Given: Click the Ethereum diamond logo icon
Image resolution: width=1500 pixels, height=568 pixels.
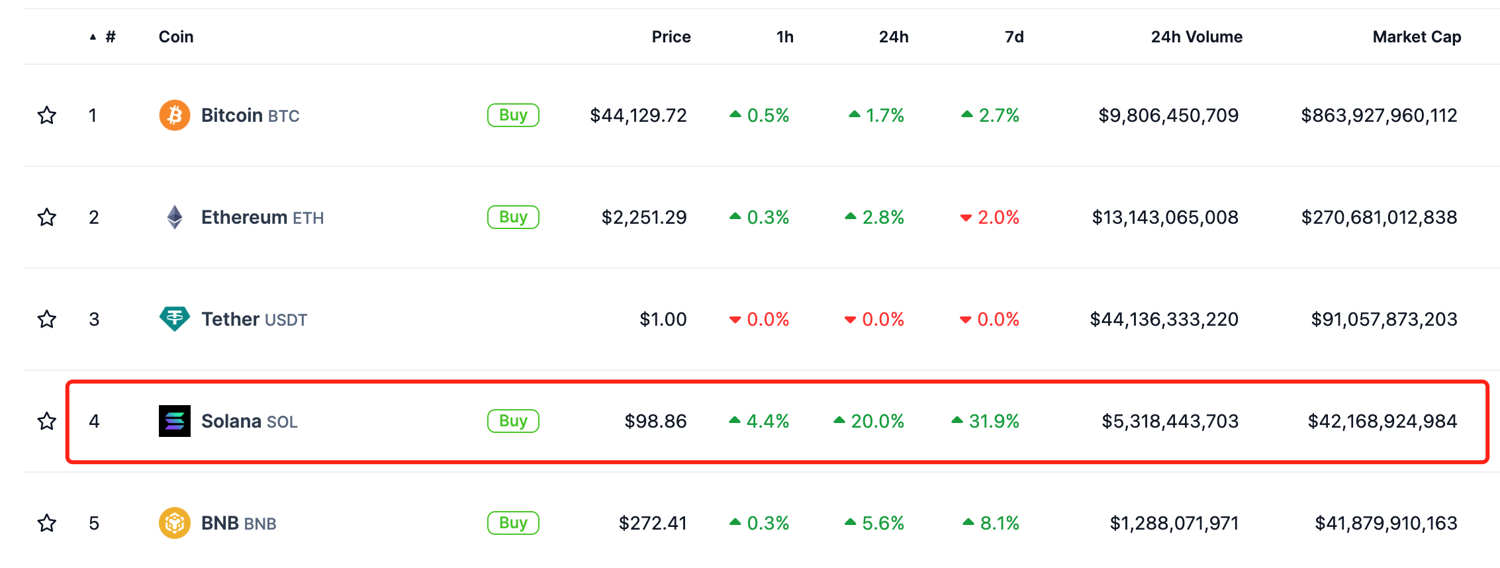Looking at the screenshot, I should 174,217.
